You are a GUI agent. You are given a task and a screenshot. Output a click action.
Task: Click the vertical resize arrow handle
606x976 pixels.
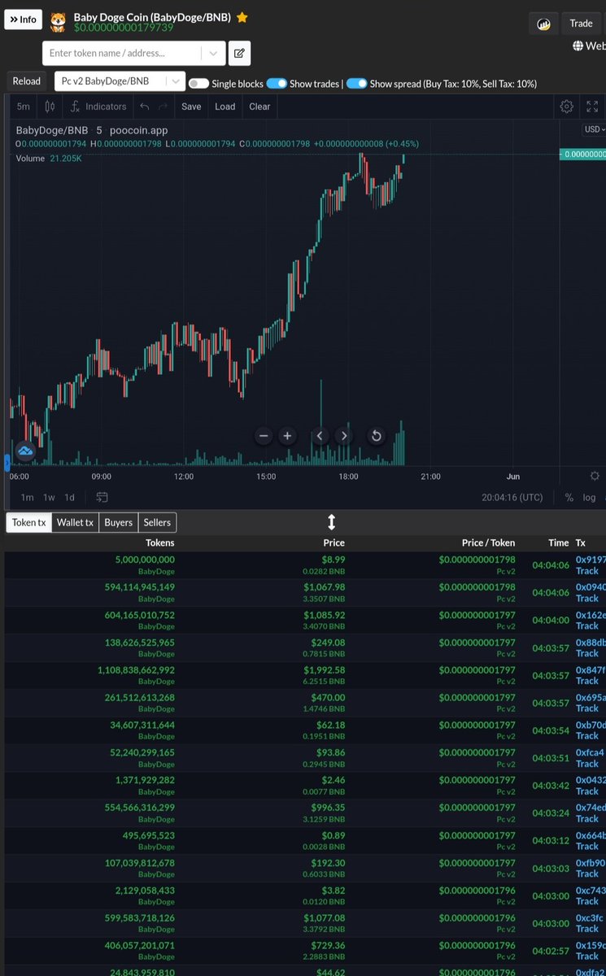click(331, 522)
